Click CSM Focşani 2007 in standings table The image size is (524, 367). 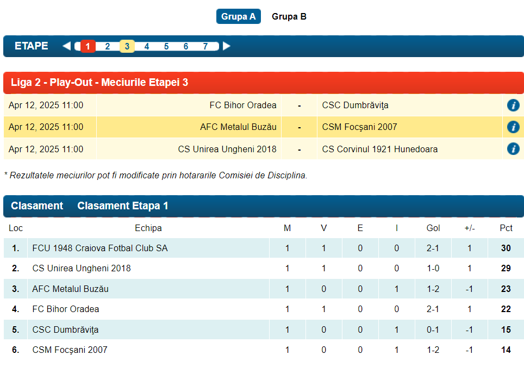pyautogui.click(x=70, y=350)
